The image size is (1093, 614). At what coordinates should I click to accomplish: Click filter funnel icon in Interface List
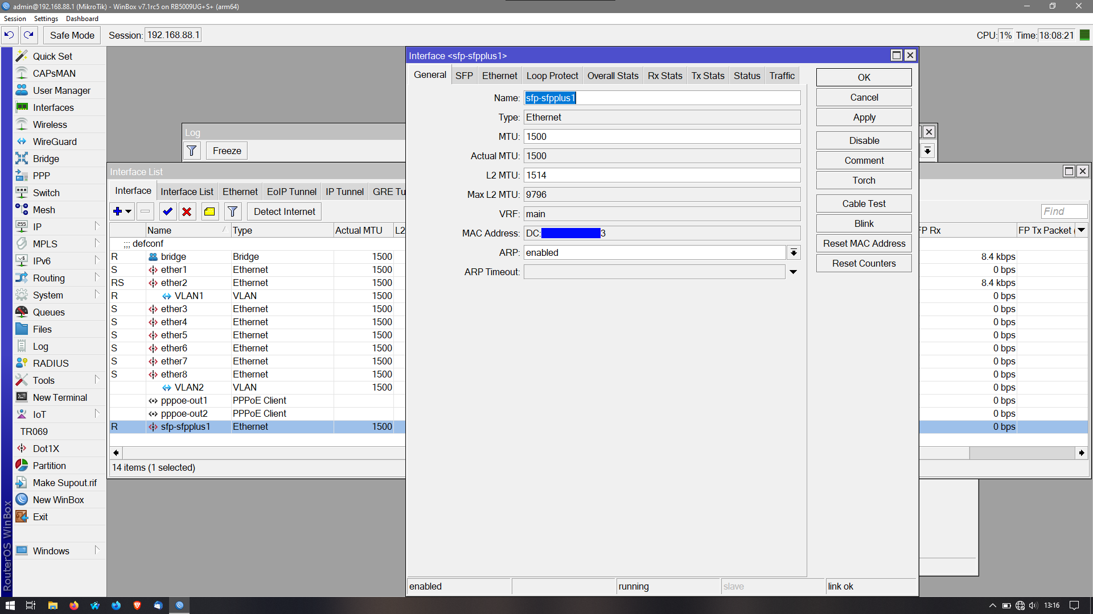point(232,211)
